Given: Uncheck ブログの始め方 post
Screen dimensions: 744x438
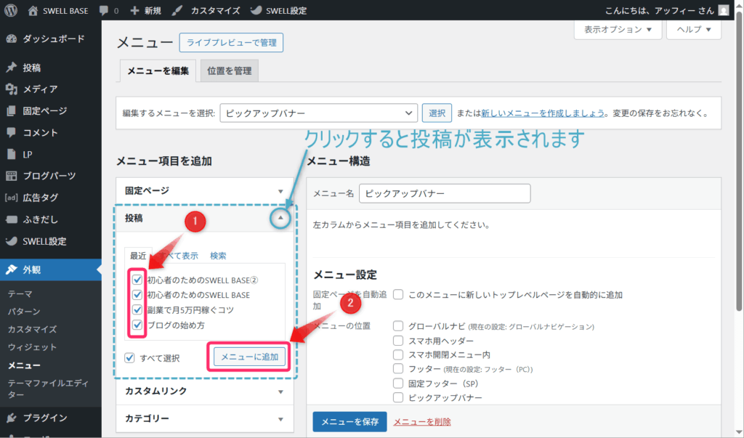Looking at the screenshot, I should coord(137,325).
